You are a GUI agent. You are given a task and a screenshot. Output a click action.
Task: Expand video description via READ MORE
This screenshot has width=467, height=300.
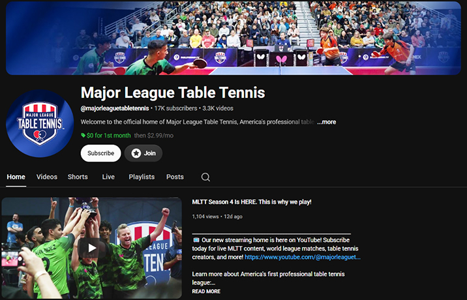[x=206, y=292]
